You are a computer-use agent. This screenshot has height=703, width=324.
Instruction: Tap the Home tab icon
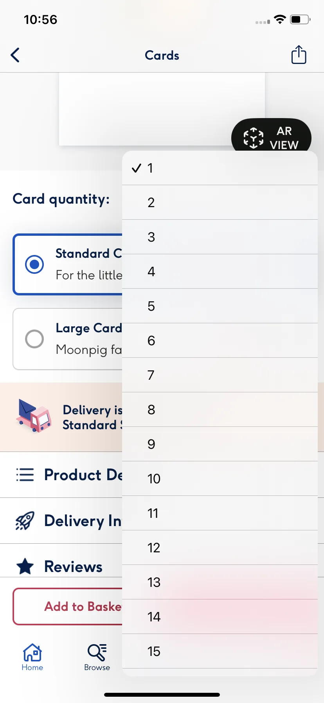[x=32, y=652]
